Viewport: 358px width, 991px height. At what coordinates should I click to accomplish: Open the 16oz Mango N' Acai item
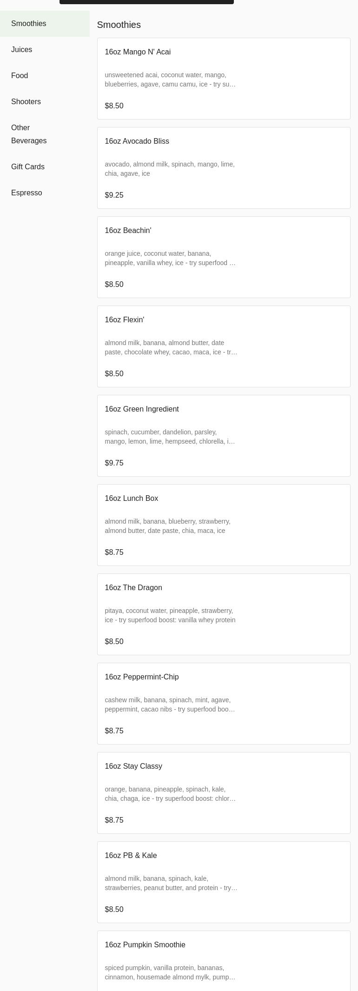(223, 79)
